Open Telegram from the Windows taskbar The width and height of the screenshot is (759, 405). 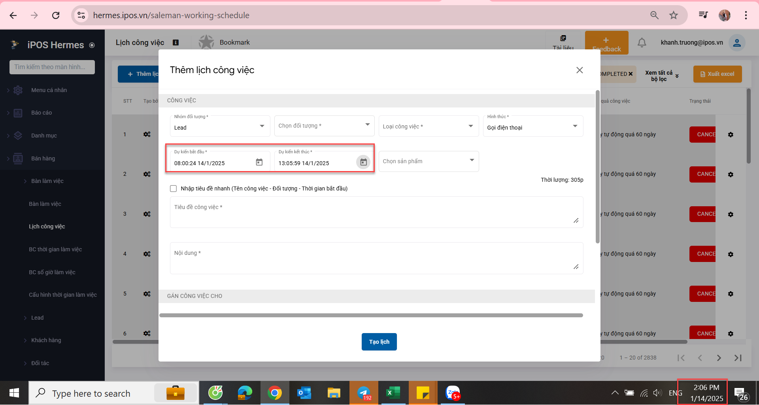click(x=364, y=393)
